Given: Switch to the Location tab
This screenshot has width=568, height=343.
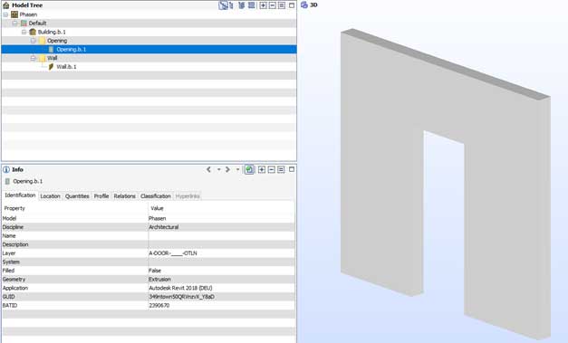Looking at the screenshot, I should 50,196.
